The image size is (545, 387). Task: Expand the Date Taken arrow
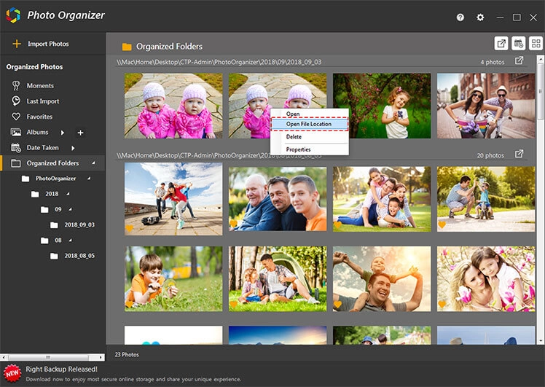click(x=73, y=148)
